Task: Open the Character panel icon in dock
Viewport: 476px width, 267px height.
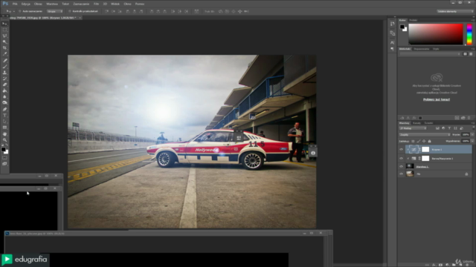Action: [x=393, y=42]
